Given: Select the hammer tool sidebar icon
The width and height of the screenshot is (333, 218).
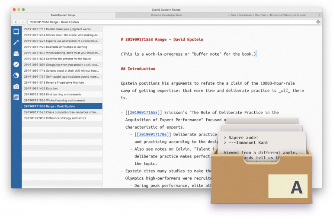Looking at the screenshot, I should [x=16, y=42].
